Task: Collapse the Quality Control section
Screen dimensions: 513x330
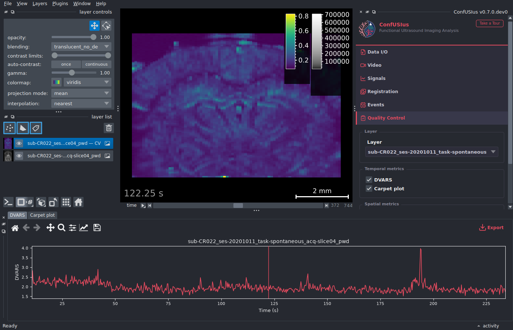Action: tap(432, 118)
